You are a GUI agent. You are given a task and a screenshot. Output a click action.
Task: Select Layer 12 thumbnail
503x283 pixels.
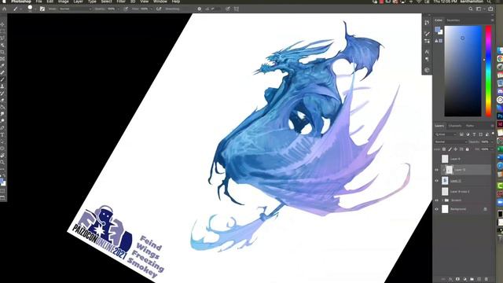pos(445,181)
